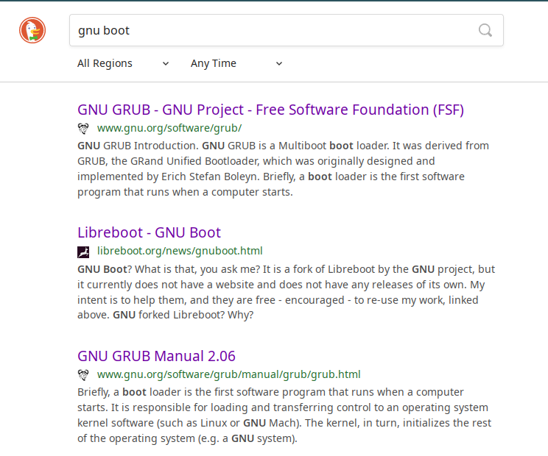Open the GNU GRUB Manual 2.06 result
This screenshot has height=456, width=548.
(156, 356)
